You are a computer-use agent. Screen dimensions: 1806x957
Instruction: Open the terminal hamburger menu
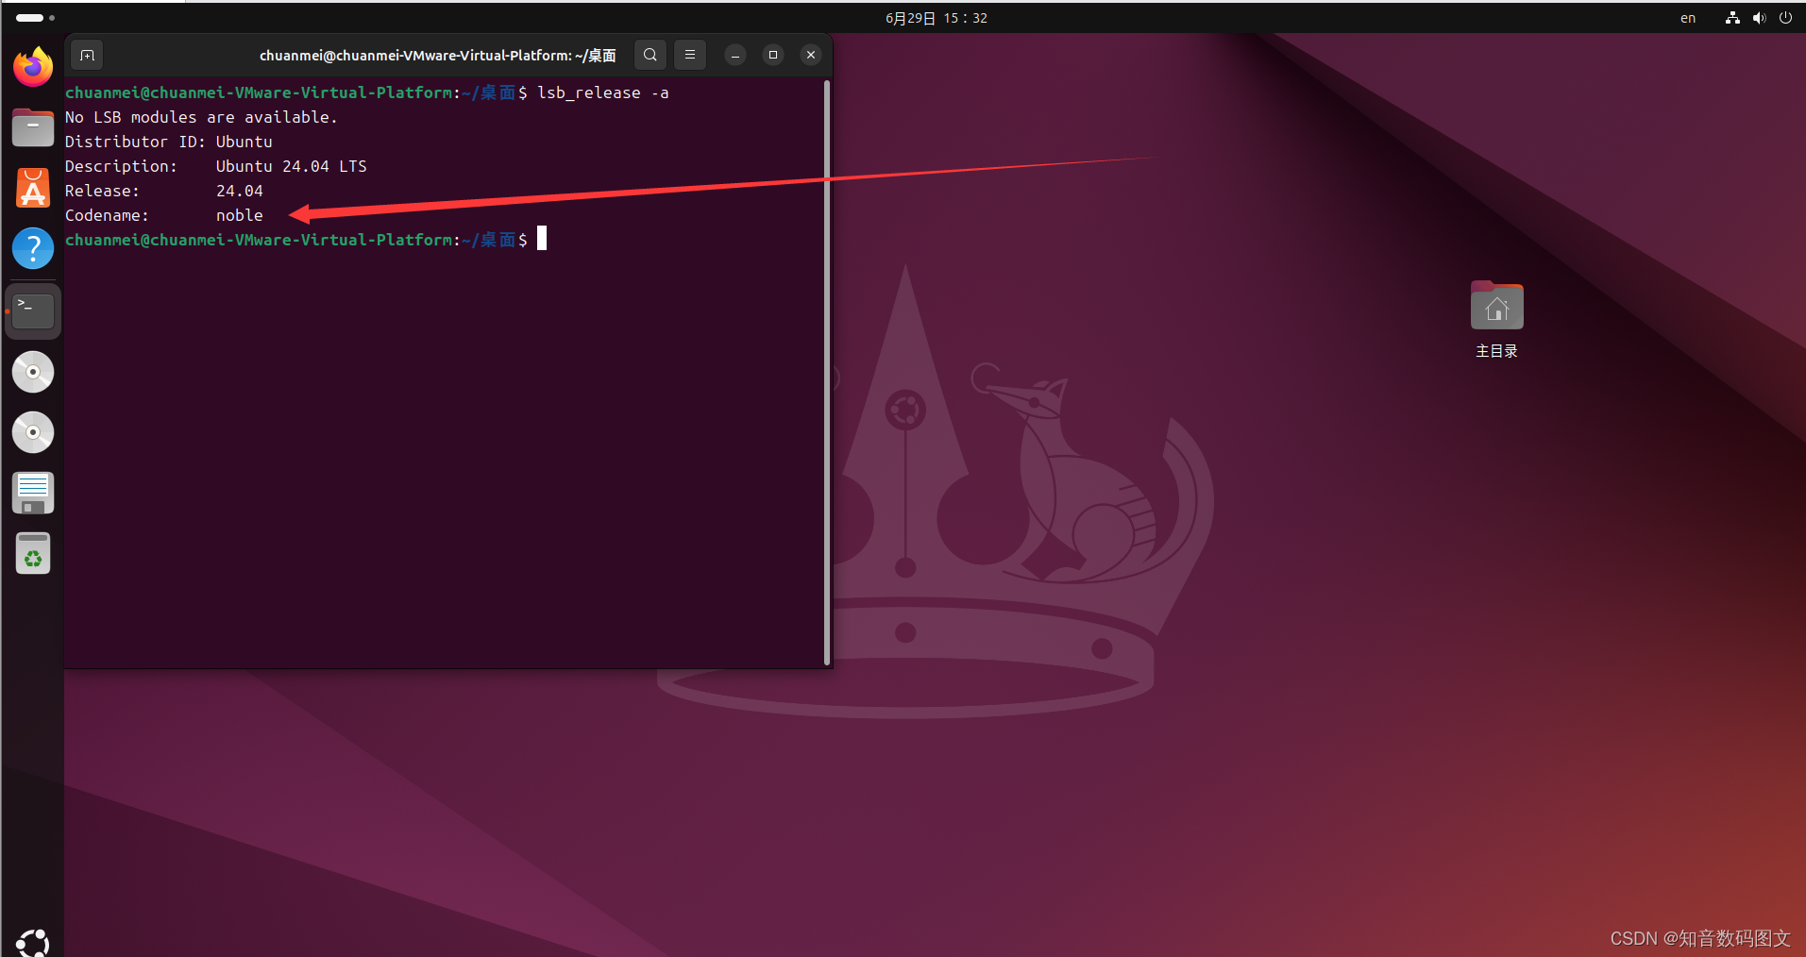pyautogui.click(x=689, y=55)
